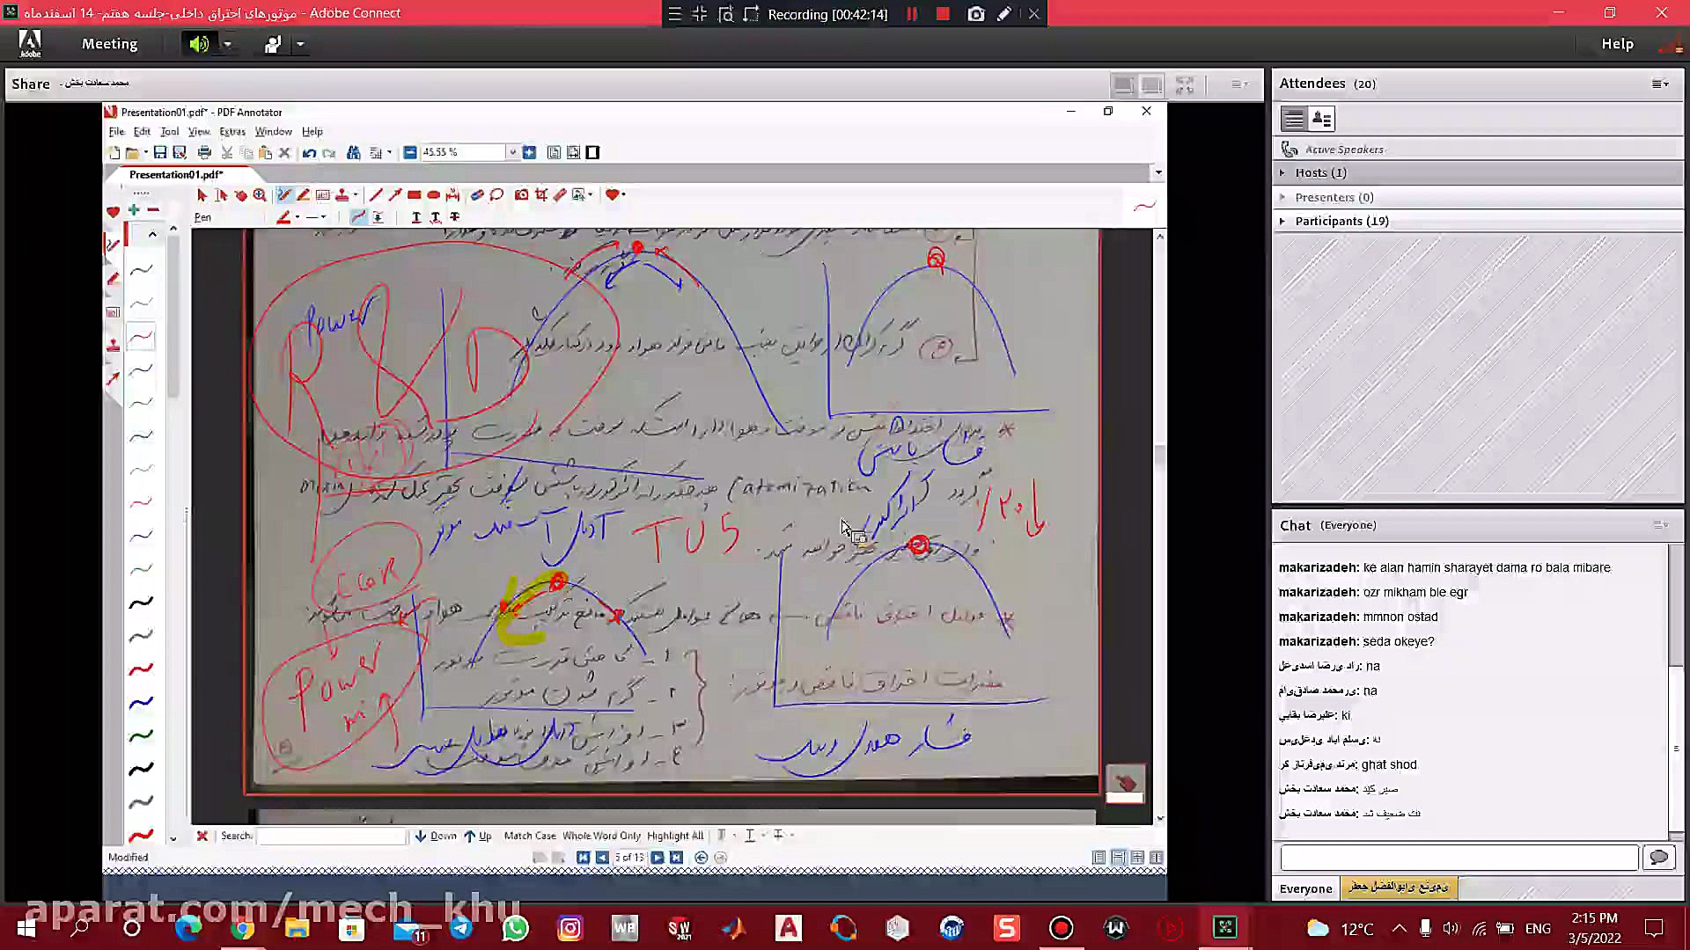The image size is (1690, 950).
Task: Select the Lasso tool
Action: coord(496,195)
